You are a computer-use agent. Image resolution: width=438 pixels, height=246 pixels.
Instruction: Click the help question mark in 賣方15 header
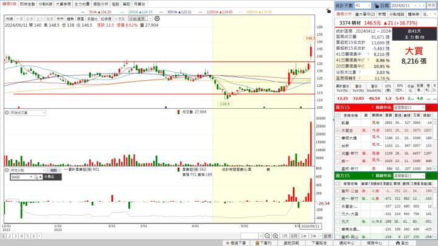pyautogui.click(x=372, y=176)
